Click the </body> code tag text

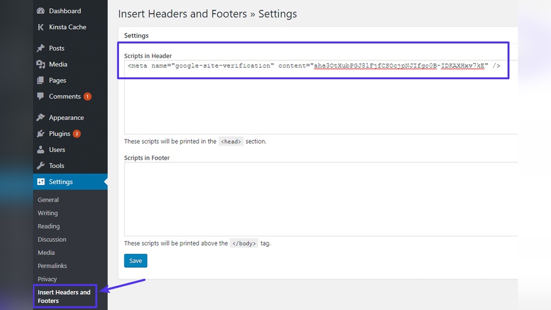tap(244, 243)
